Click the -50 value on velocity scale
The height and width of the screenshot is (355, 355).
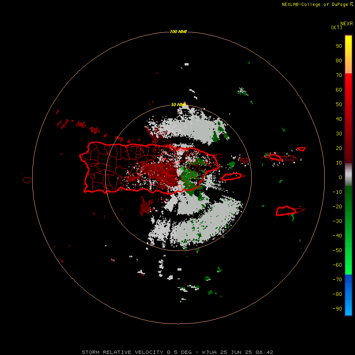(337, 250)
